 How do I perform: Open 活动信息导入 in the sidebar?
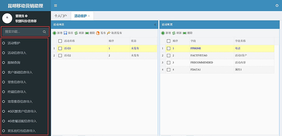[x=17, y=53]
